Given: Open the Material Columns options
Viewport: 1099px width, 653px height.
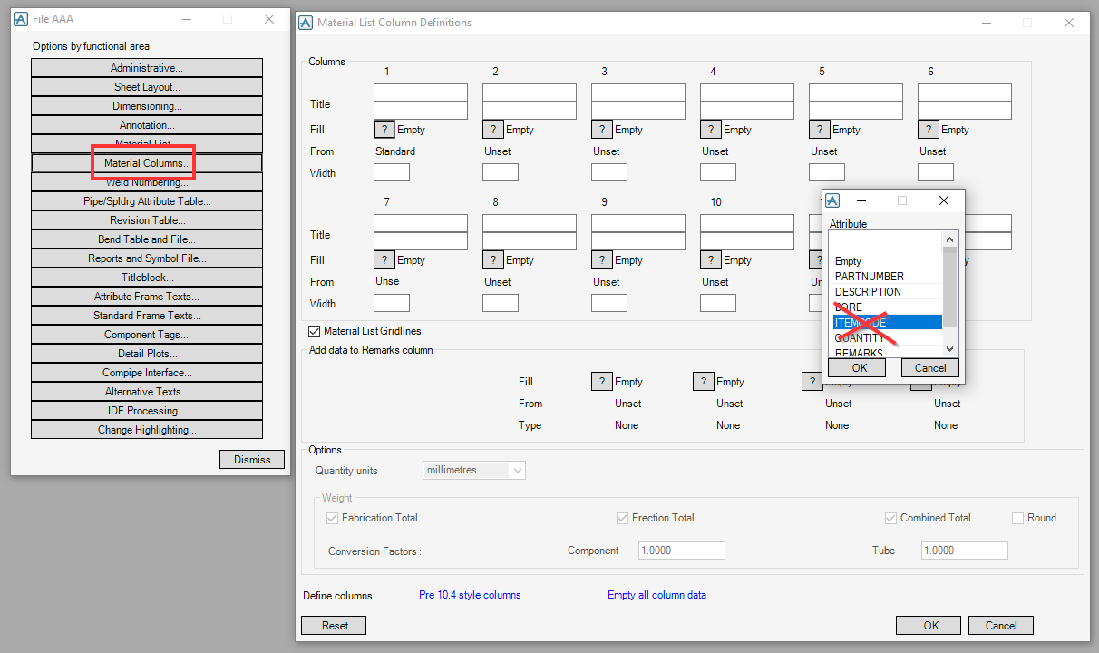Looking at the screenshot, I should (x=147, y=163).
